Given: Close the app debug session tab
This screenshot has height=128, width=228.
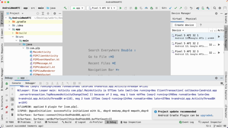Looking at the screenshot, I should click(x=27, y=78).
